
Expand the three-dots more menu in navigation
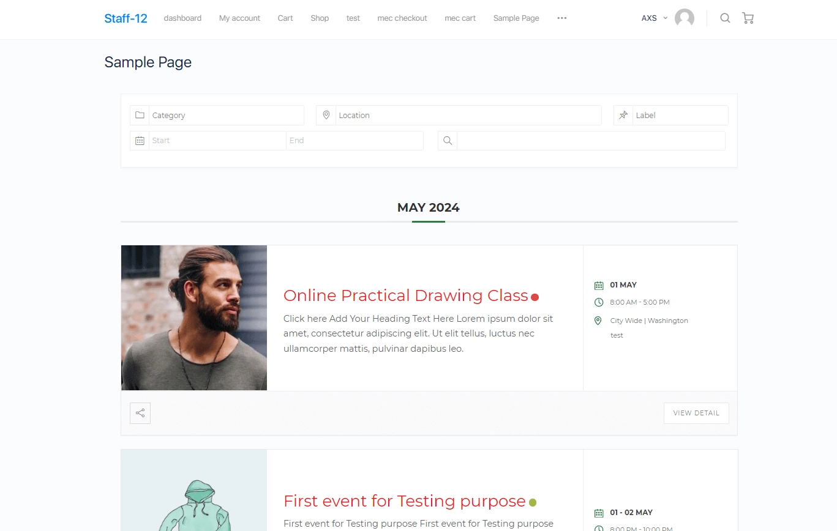tap(561, 18)
